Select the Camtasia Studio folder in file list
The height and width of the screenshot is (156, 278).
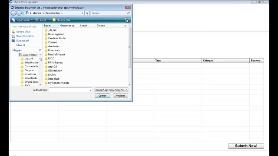coord(55,38)
